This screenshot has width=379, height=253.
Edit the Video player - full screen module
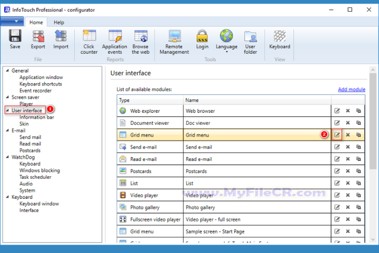tap(337, 219)
